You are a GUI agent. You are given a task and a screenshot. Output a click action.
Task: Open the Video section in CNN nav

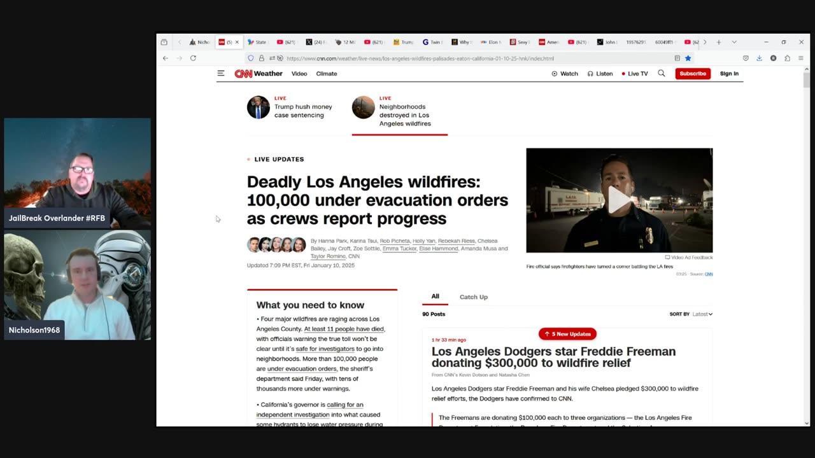(299, 74)
